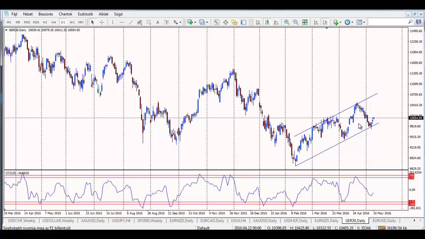Switch to the USDCHF,Weekly chart tab
This screenshot has height=239, width=425.
(x=22, y=221)
